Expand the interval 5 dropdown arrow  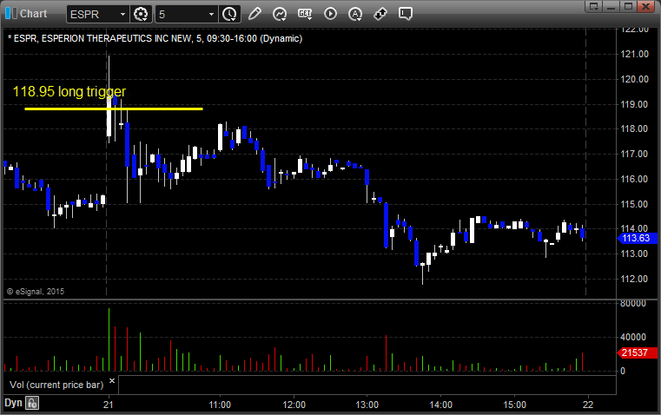(x=212, y=14)
